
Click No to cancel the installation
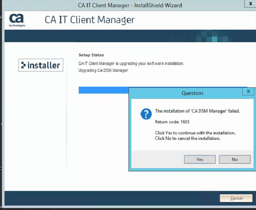tap(235, 159)
